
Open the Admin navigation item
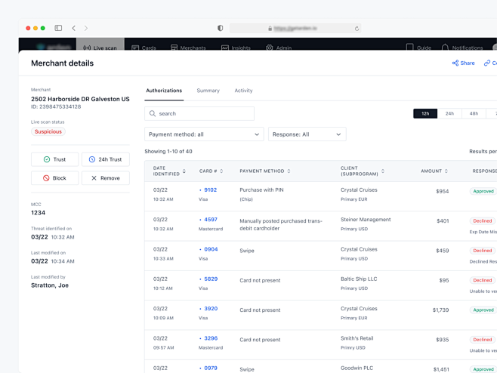click(x=278, y=48)
